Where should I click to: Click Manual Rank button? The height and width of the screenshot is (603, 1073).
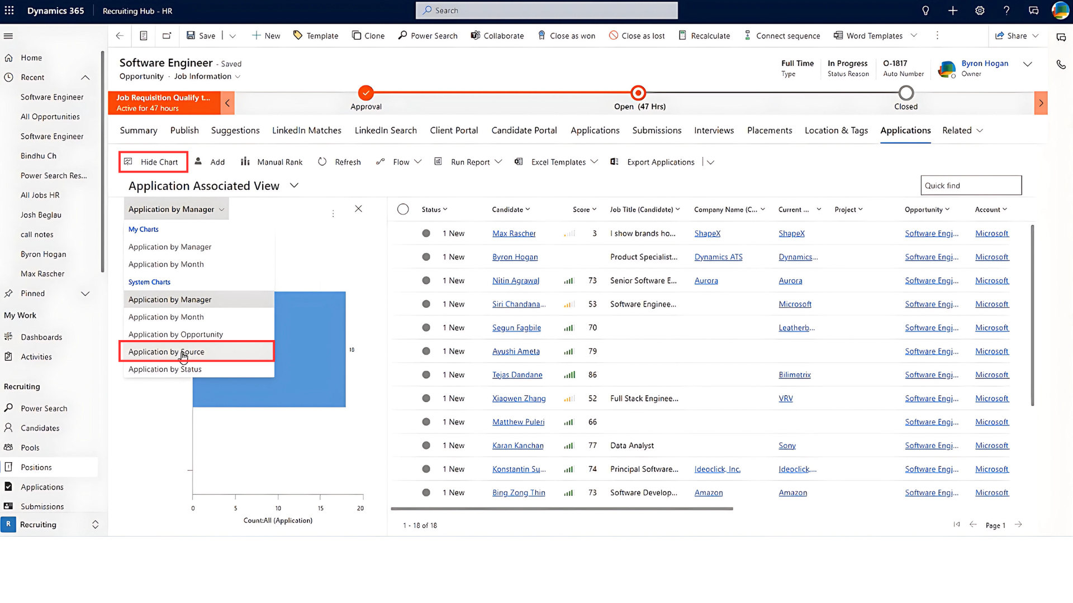tap(272, 162)
